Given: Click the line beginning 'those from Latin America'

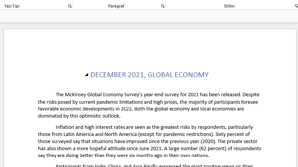Looking at the screenshot, I should coord(144,134).
